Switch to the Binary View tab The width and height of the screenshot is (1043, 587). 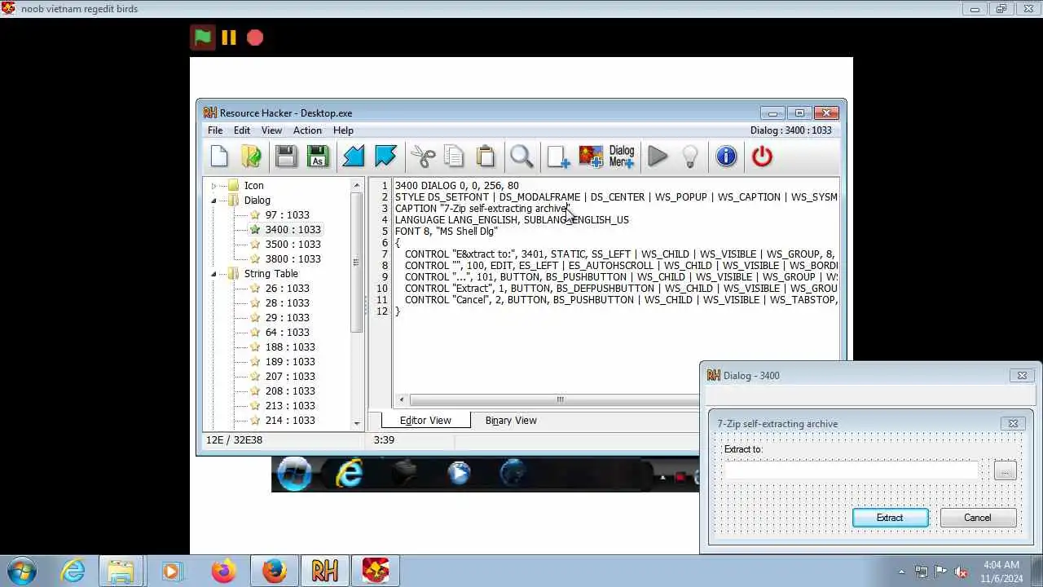pyautogui.click(x=511, y=421)
